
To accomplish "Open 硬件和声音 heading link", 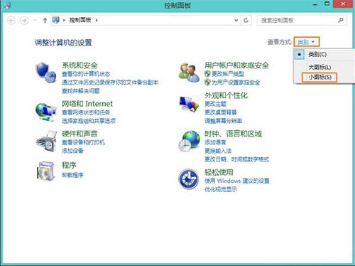I will [80, 134].
